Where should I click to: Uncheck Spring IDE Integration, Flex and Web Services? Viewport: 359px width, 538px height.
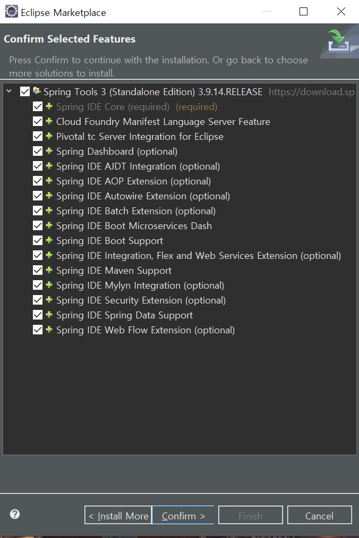pyautogui.click(x=38, y=255)
